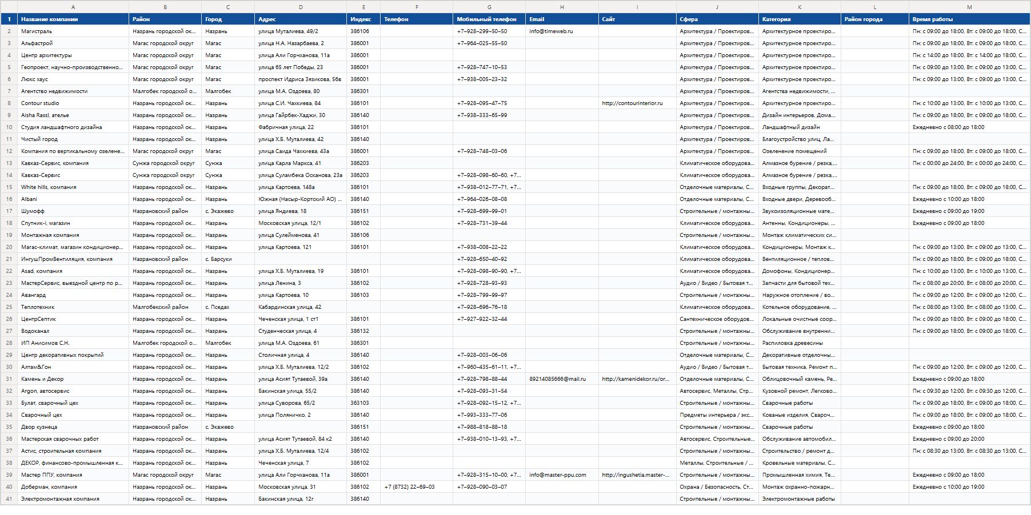Click the 'Сфера' header cell
Viewport: 1031px width, 515px height.
coord(717,19)
